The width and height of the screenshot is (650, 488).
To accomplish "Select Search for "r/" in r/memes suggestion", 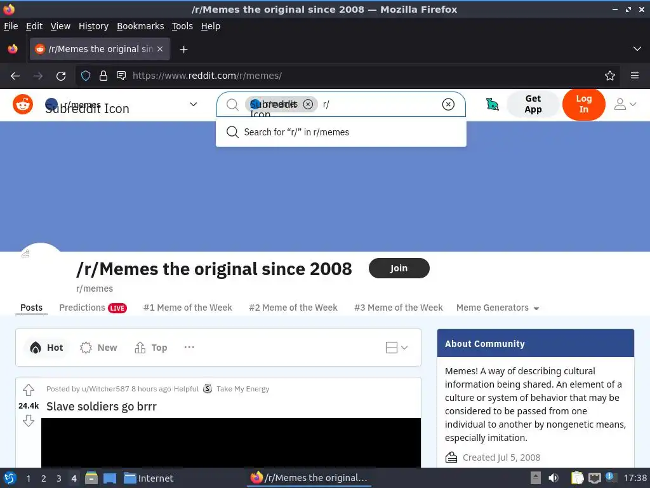I will pyautogui.click(x=341, y=132).
